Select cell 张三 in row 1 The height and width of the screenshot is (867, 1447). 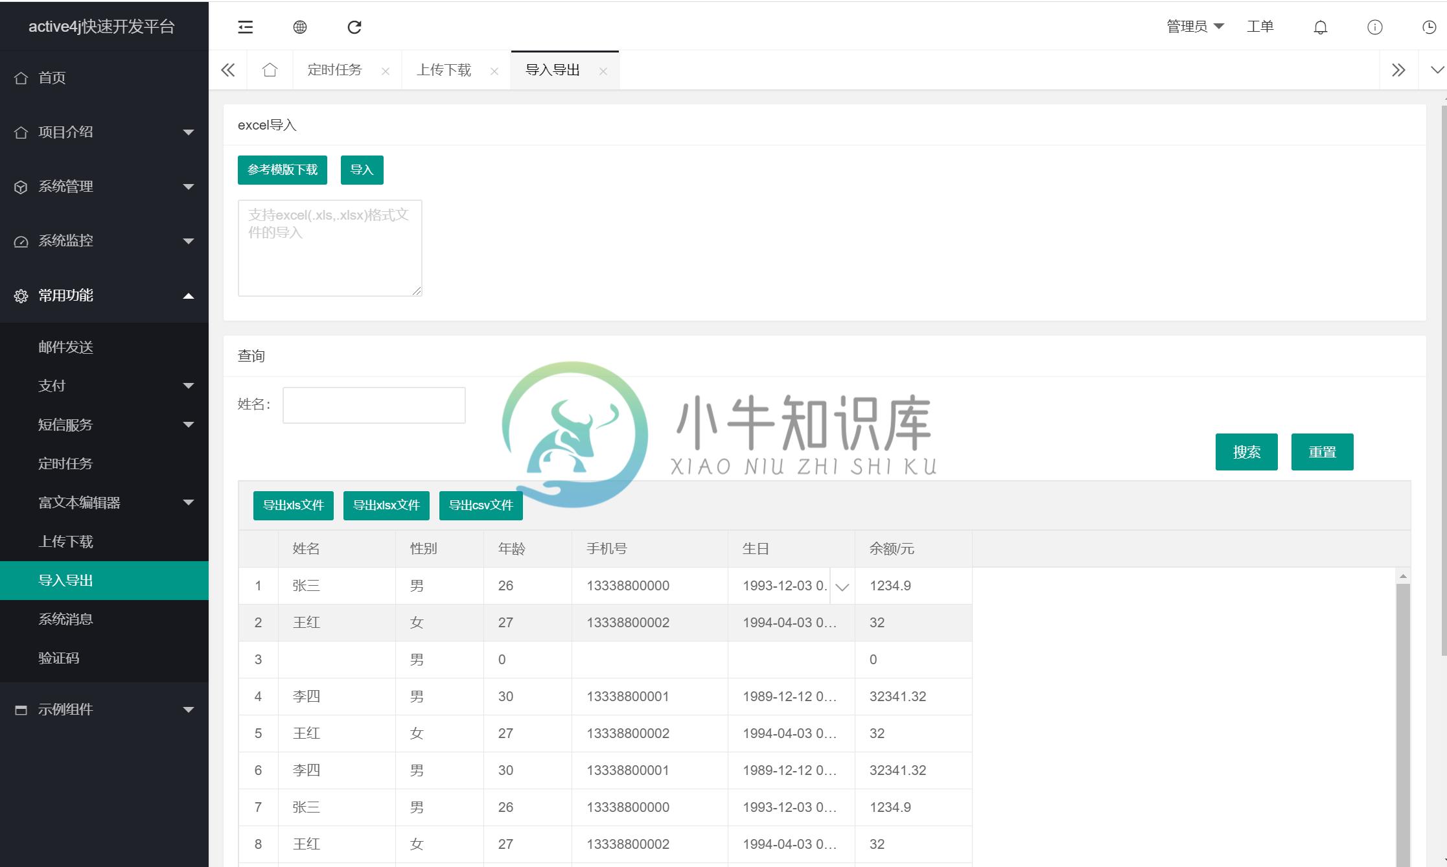point(337,586)
